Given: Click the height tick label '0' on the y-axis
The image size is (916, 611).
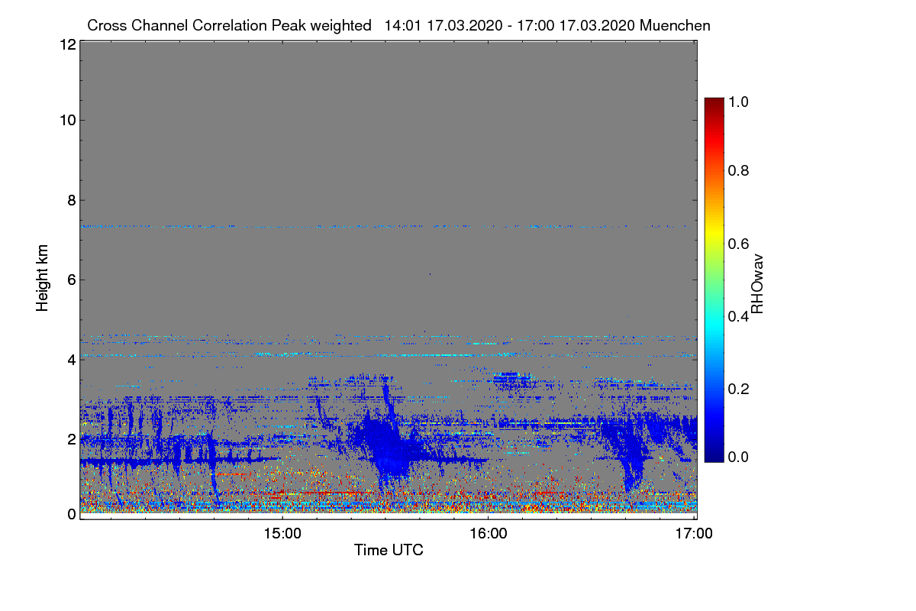Looking at the screenshot, I should click(70, 514).
